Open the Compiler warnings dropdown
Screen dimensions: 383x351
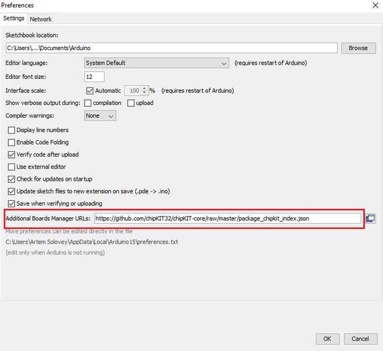coord(100,115)
